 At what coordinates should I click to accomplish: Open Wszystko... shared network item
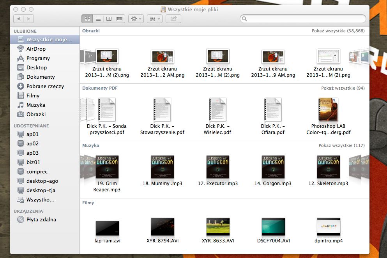pos(45,200)
